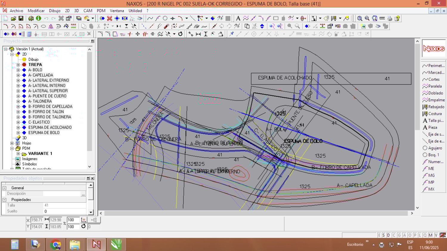Screen dimensions: 447x251
Task: Toggle the G status indicator
Action: pos(399,235)
